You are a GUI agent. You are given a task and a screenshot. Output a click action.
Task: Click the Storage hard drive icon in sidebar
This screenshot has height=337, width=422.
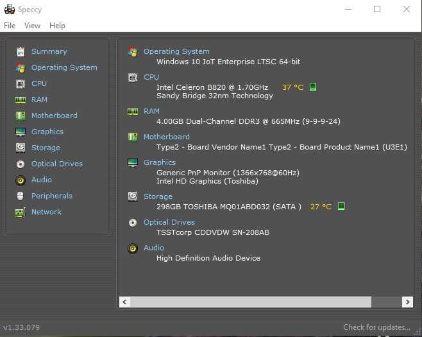21,148
